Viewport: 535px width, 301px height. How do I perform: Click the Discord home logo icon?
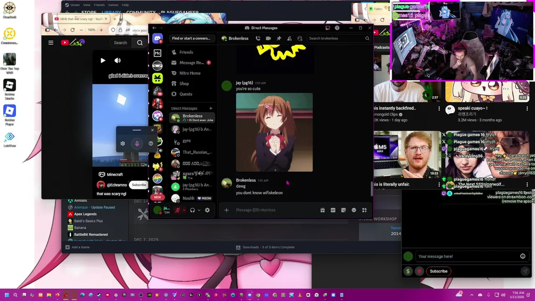pyautogui.click(x=158, y=38)
